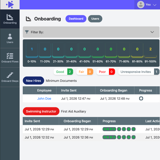Click invite sent Jul 1, 2026 12:29 PM
Viewport: 160px width, 160px height.
[39, 129]
